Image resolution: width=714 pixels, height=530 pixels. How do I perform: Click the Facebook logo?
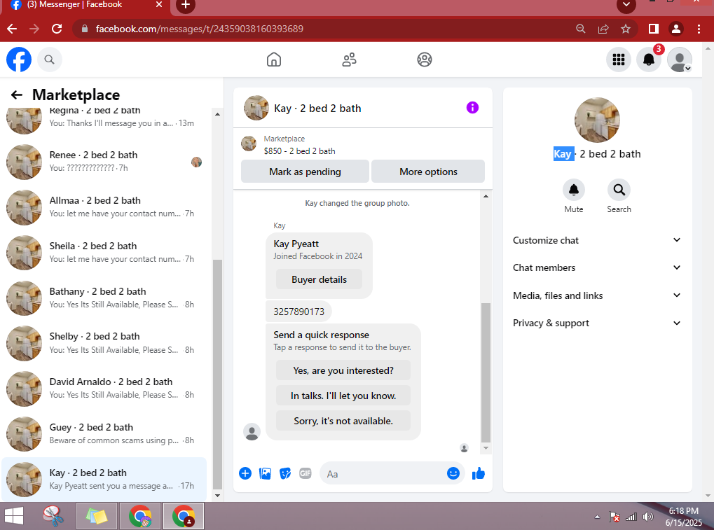(19, 60)
